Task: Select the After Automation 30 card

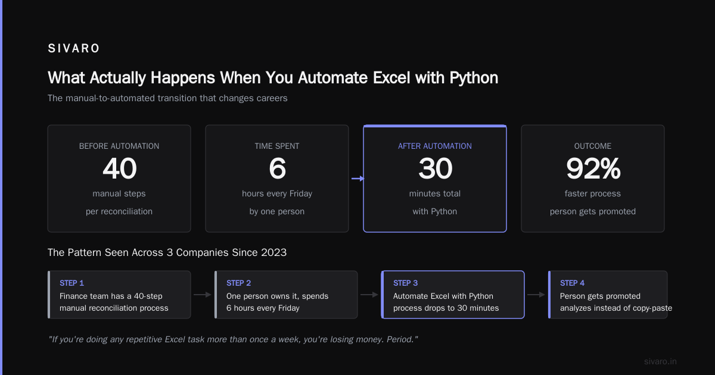Action: (435, 179)
